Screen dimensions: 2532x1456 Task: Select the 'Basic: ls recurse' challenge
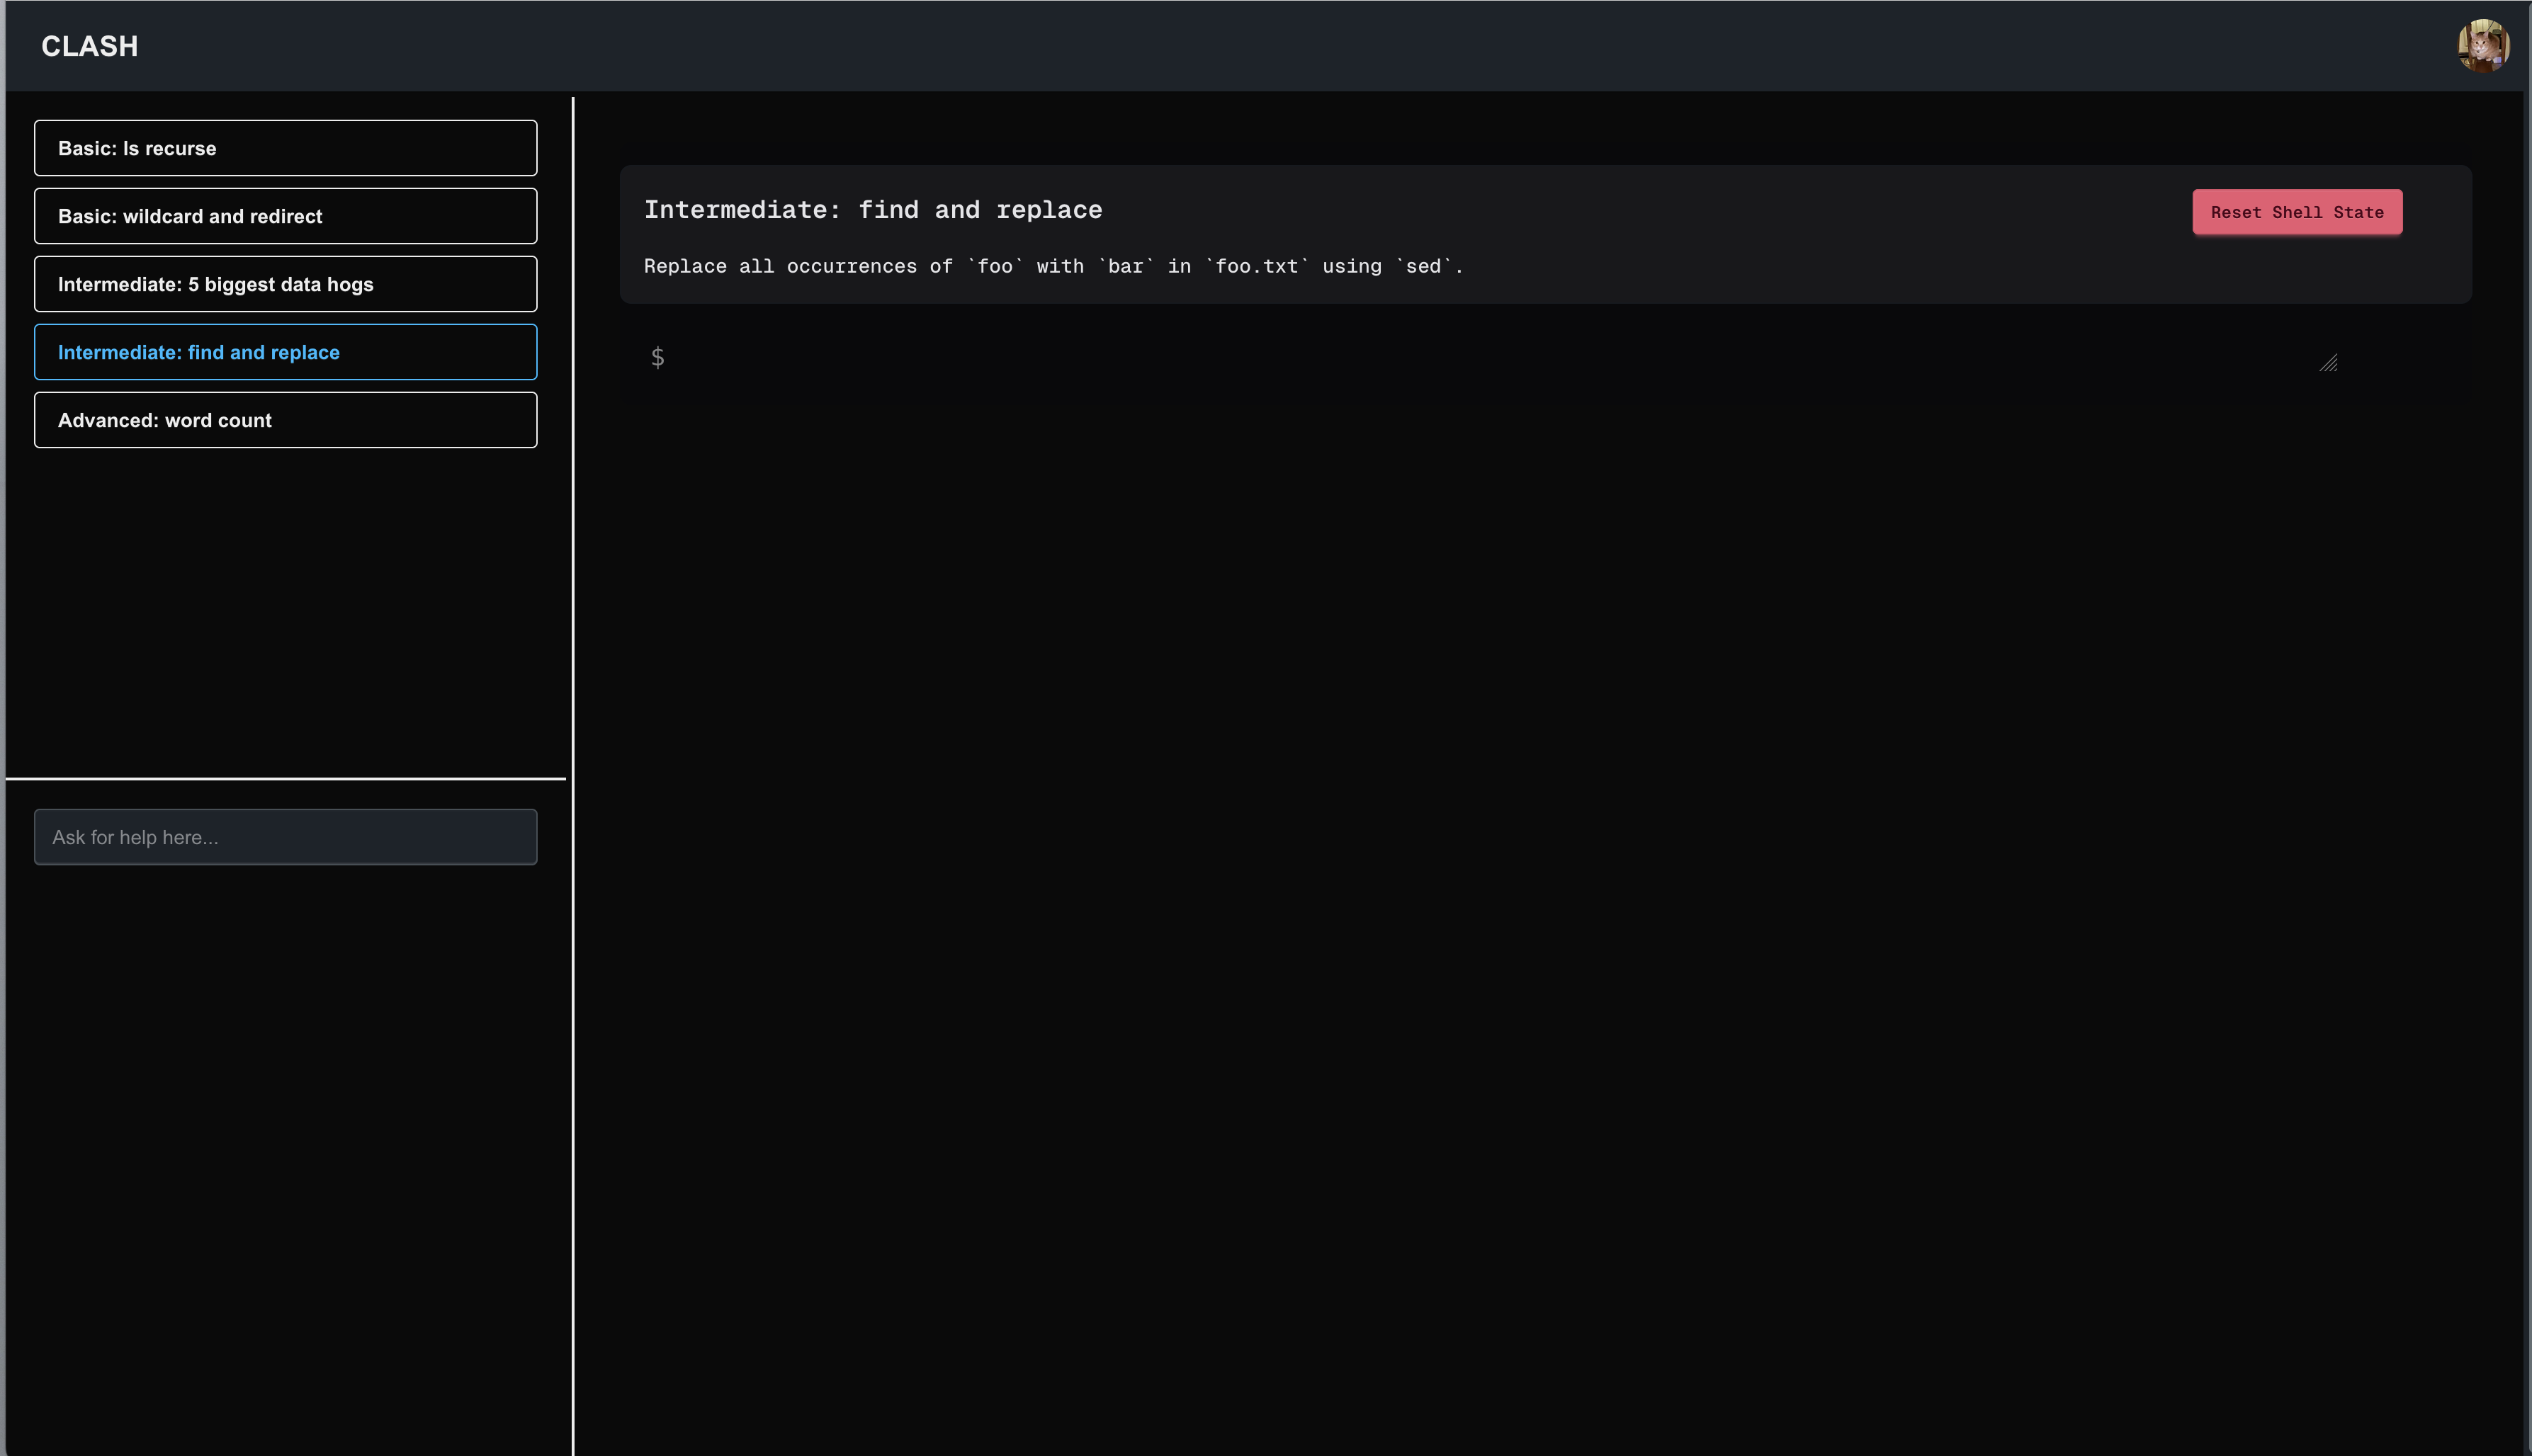click(285, 148)
